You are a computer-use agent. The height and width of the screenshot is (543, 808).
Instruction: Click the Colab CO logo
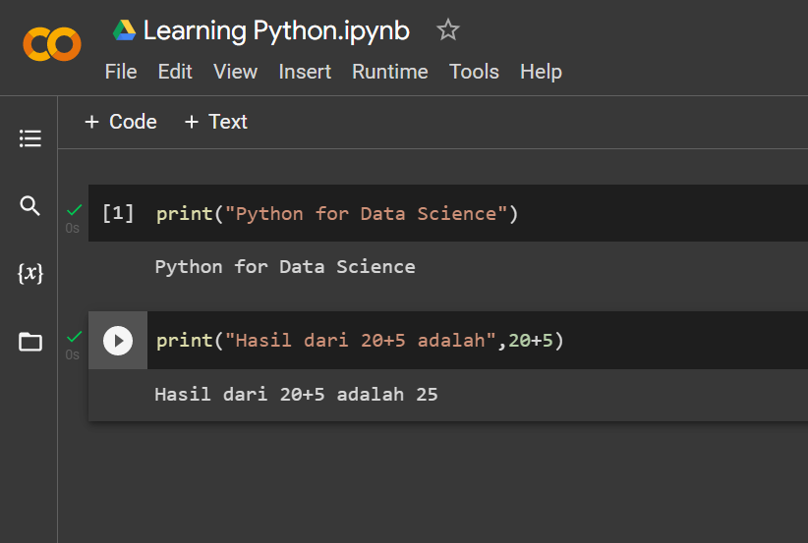pos(52,44)
